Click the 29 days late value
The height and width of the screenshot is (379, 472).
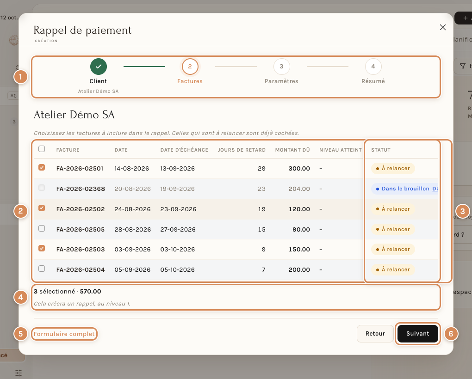tap(261, 169)
